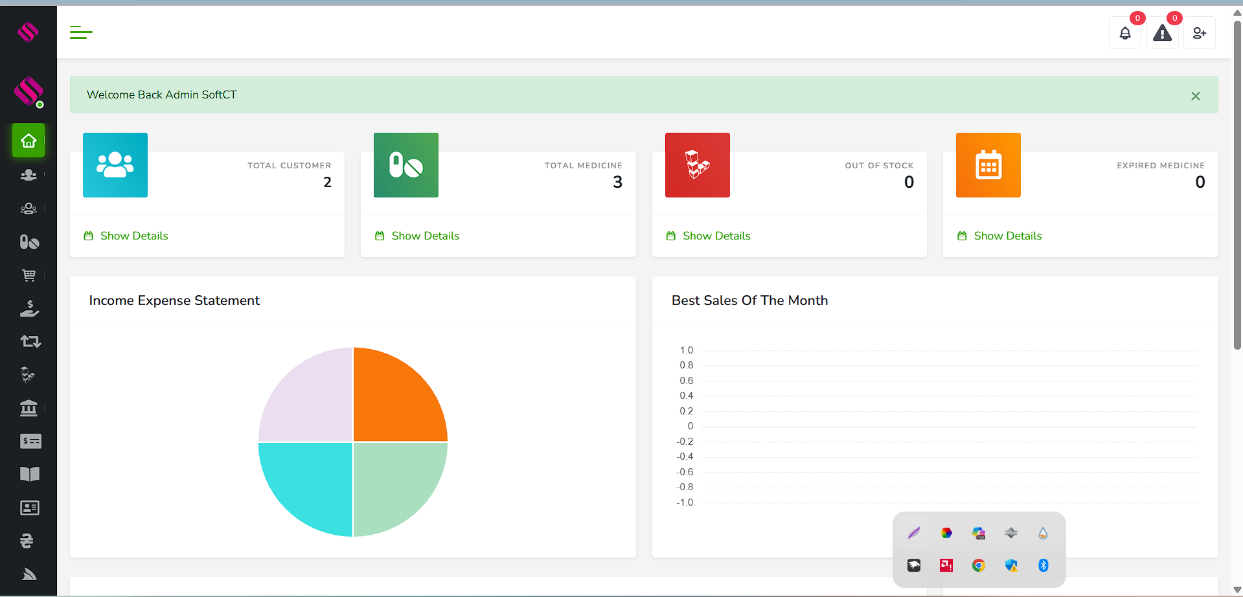Open the ID card sidebar menu
Viewport: 1243px width, 597px height.
[29, 508]
